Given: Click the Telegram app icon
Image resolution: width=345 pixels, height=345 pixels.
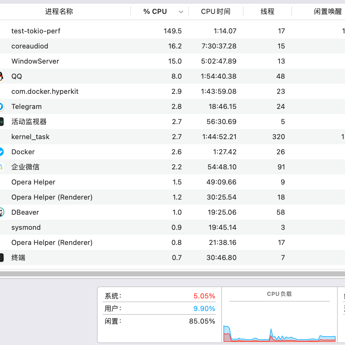Looking at the screenshot, I should [1, 106].
